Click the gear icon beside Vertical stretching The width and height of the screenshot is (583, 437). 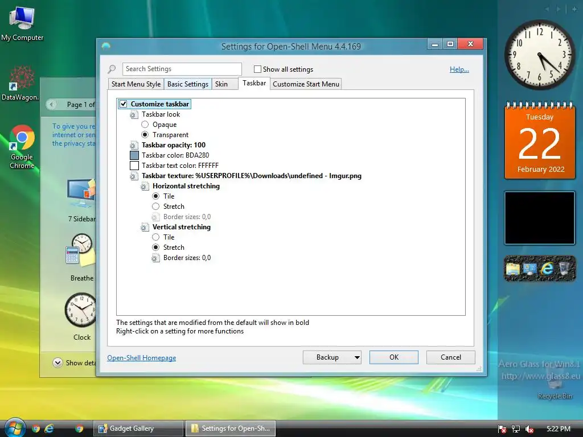145,227
